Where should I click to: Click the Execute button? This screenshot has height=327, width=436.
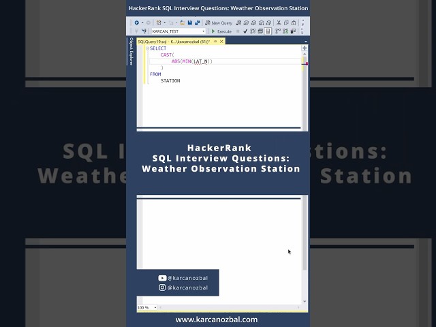point(221,31)
